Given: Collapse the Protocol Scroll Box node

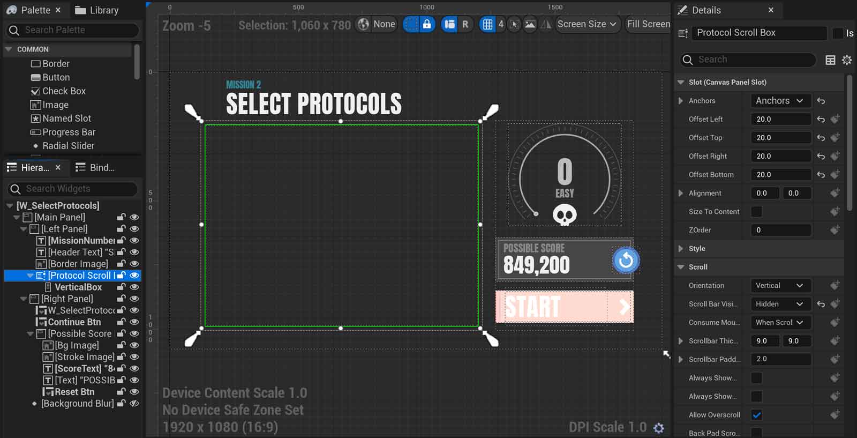Looking at the screenshot, I should pos(31,276).
